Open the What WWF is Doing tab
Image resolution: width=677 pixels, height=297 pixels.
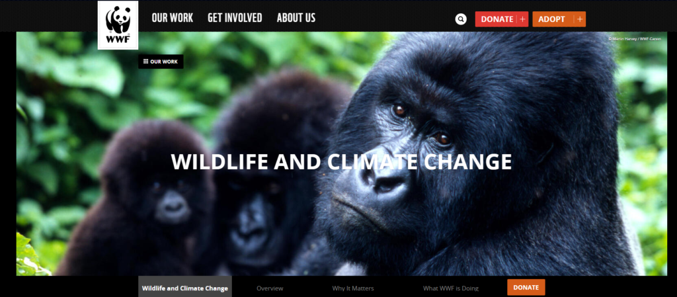pos(451,288)
